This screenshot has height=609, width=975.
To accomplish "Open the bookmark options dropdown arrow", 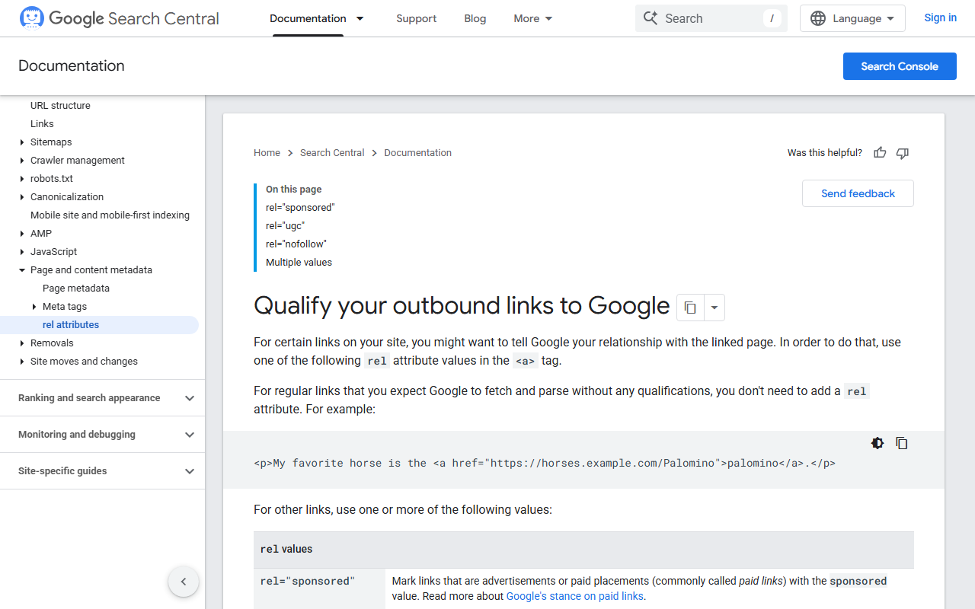I will click(x=714, y=308).
